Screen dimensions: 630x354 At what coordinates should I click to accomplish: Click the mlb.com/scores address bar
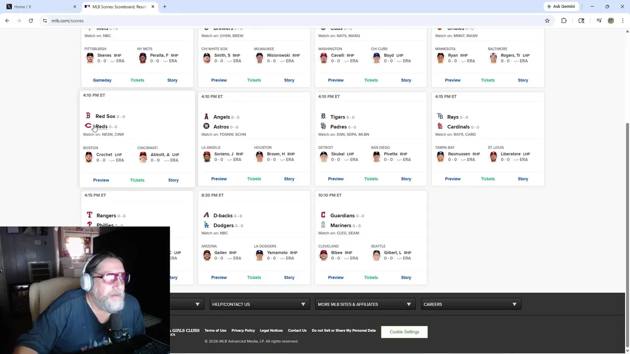tap(290, 21)
